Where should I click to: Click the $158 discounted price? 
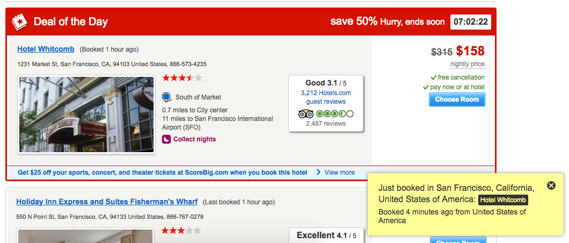(x=470, y=51)
